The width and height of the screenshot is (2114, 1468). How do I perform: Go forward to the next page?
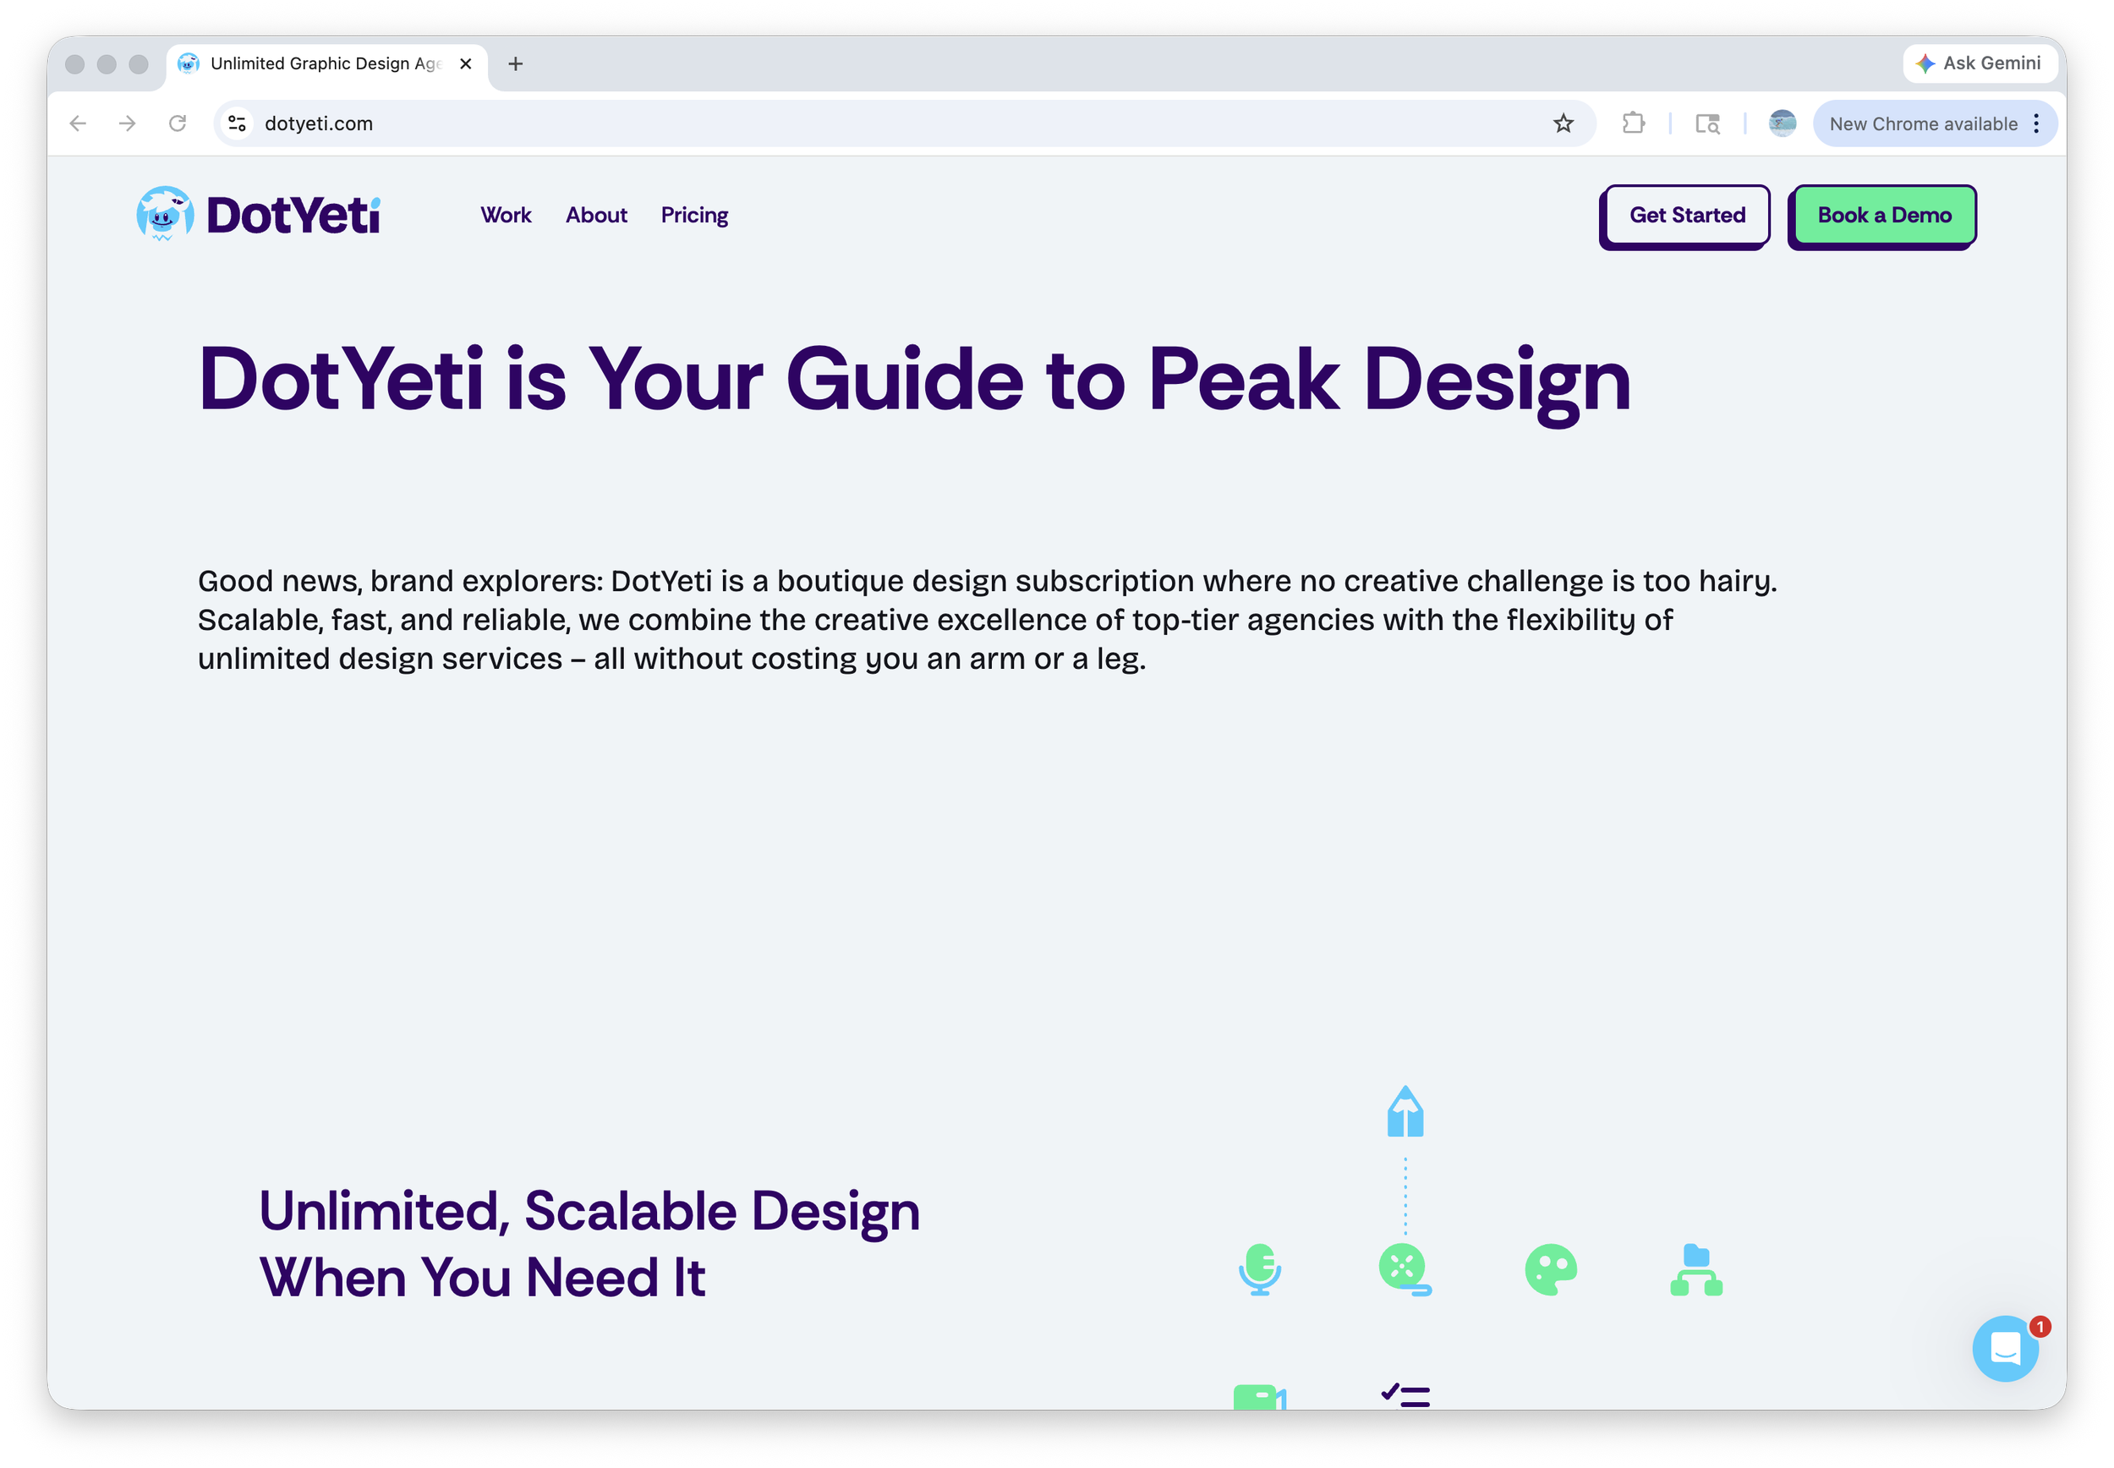click(x=128, y=123)
